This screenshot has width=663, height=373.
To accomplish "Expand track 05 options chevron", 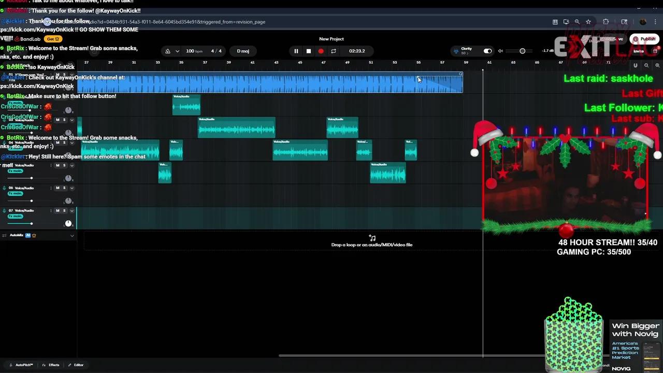I will tap(71, 165).
